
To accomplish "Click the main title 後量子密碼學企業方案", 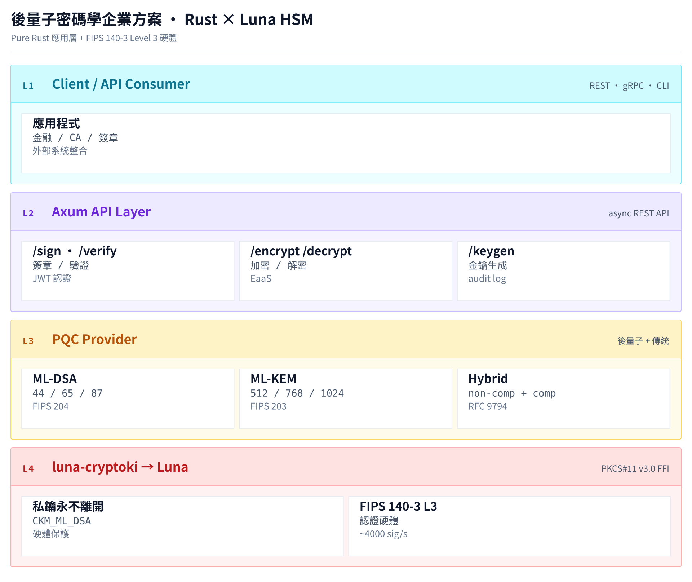I will point(162,19).
